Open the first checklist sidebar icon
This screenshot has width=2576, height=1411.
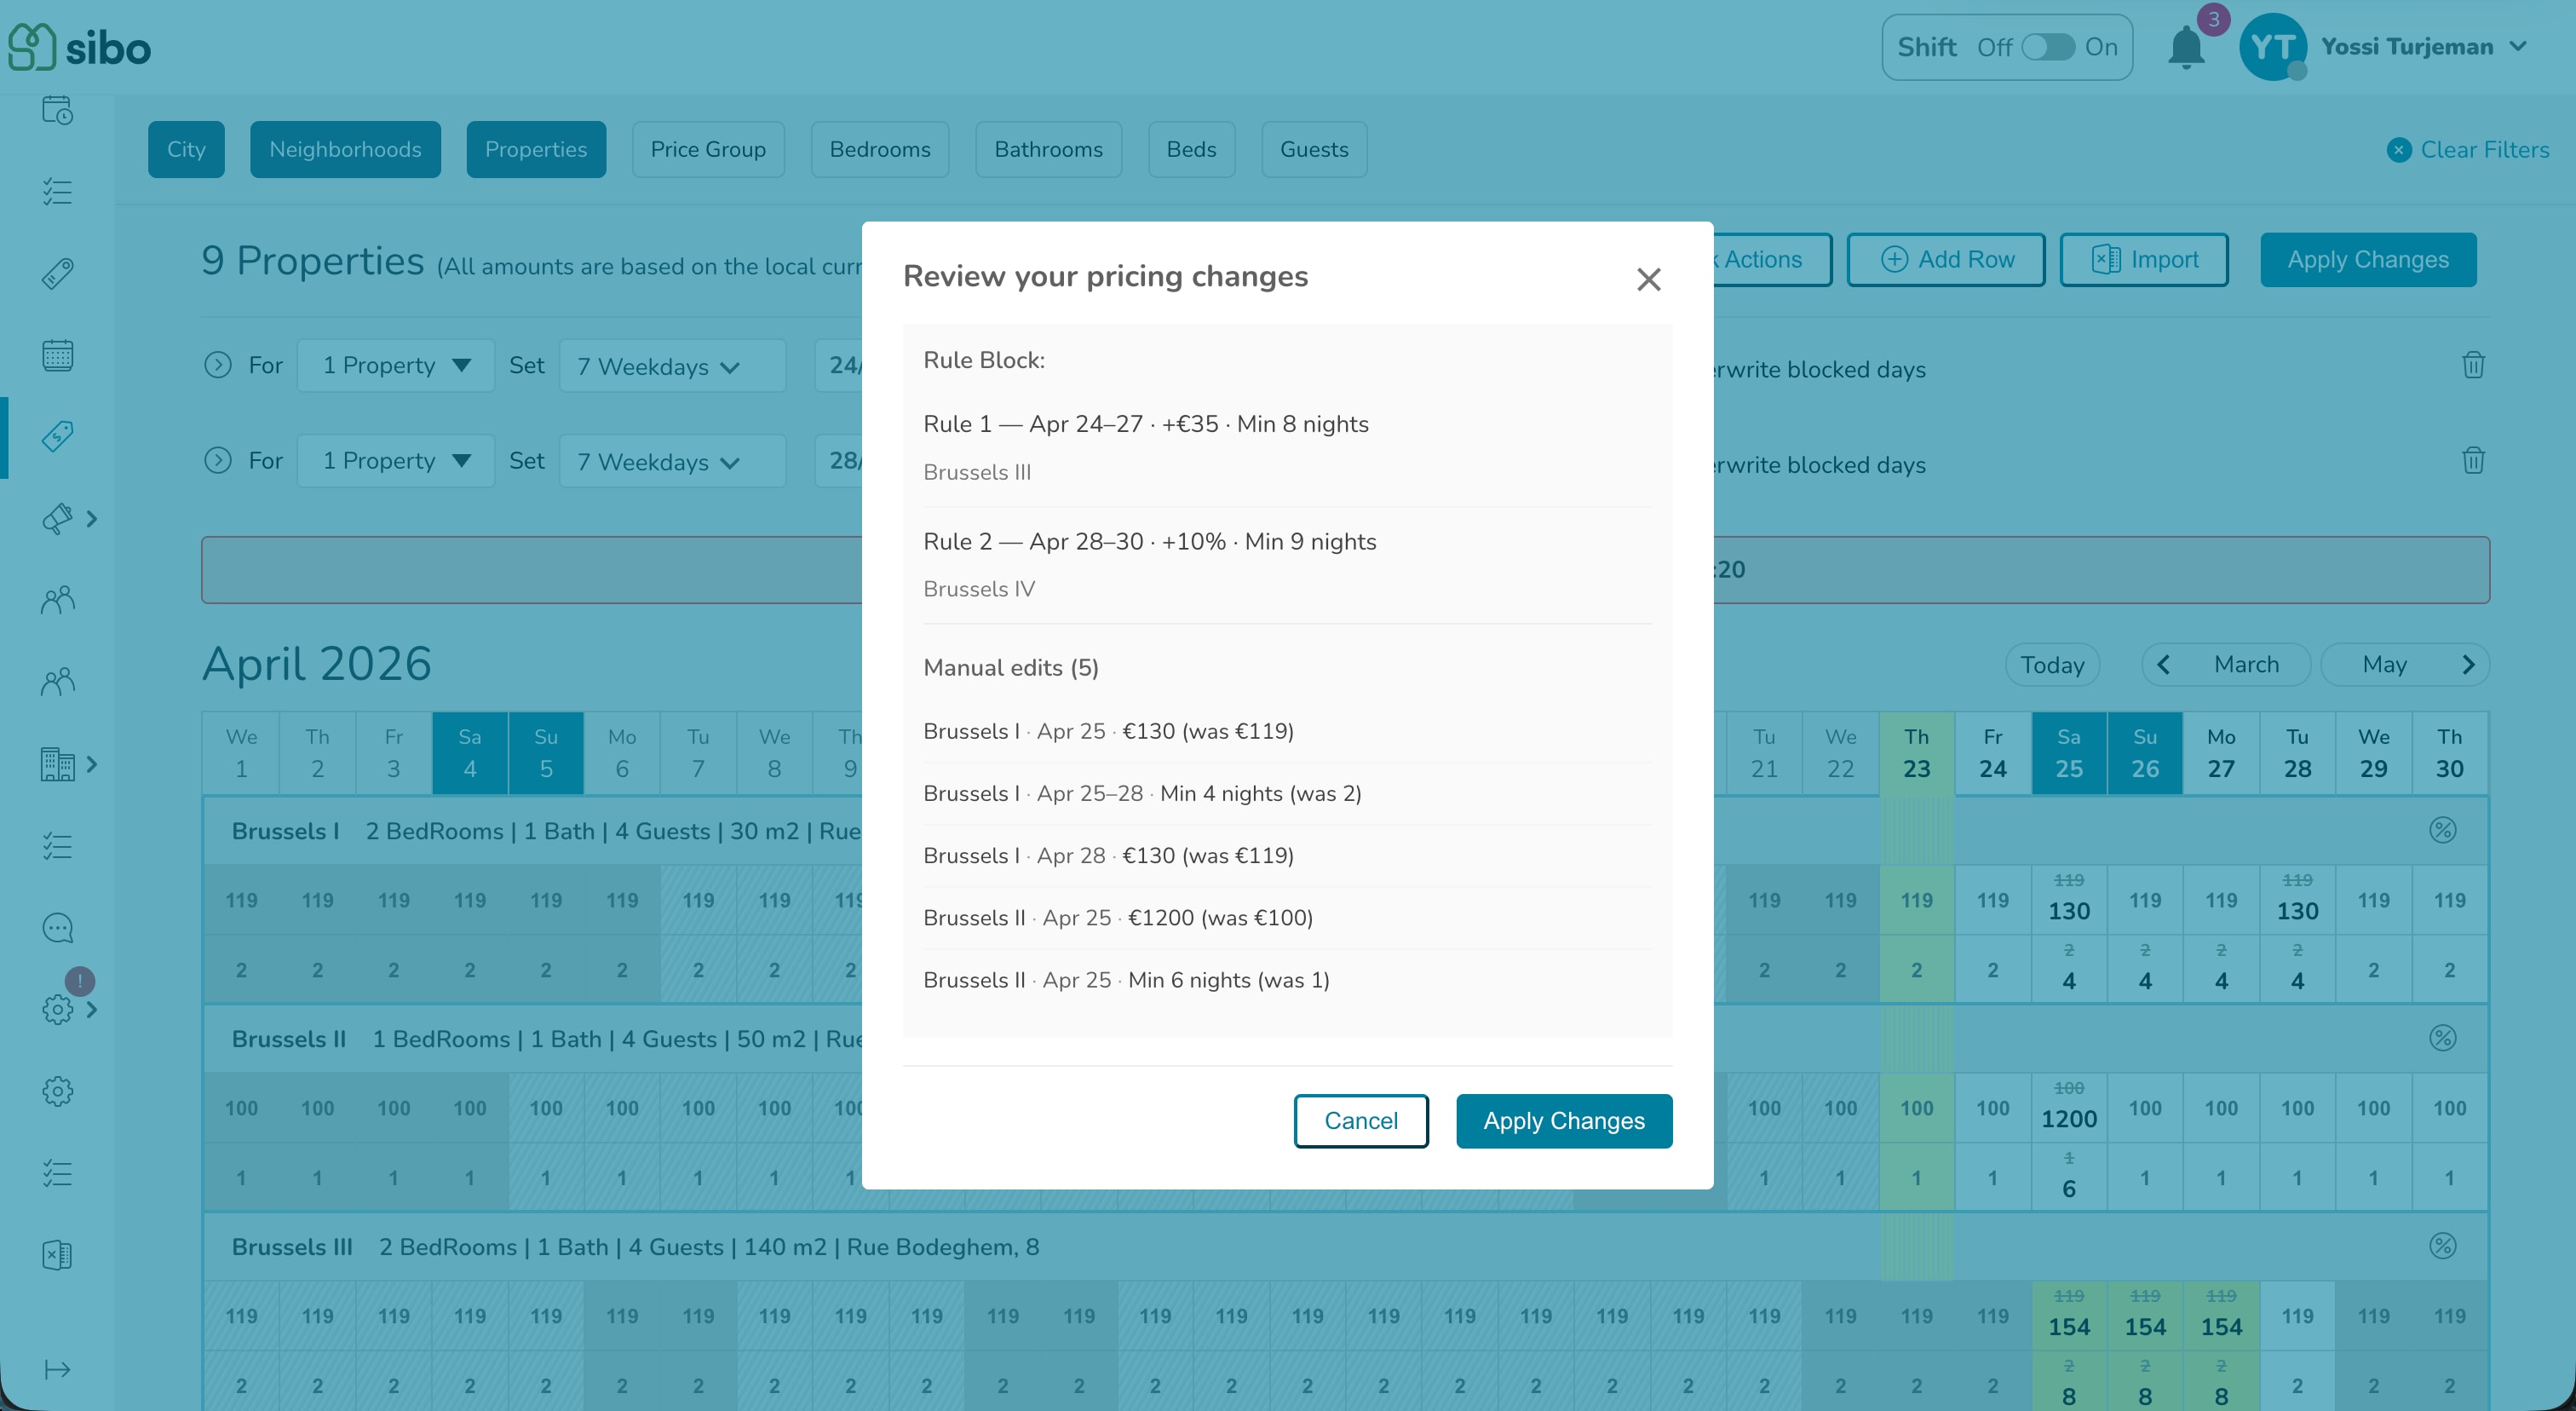57,191
